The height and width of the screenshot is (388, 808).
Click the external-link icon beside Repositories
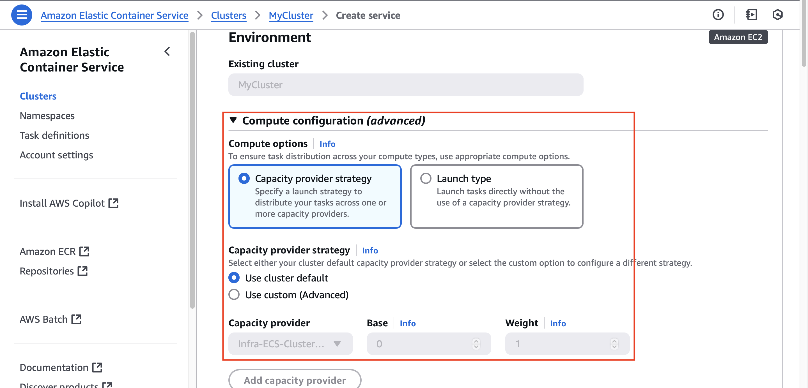click(x=82, y=271)
